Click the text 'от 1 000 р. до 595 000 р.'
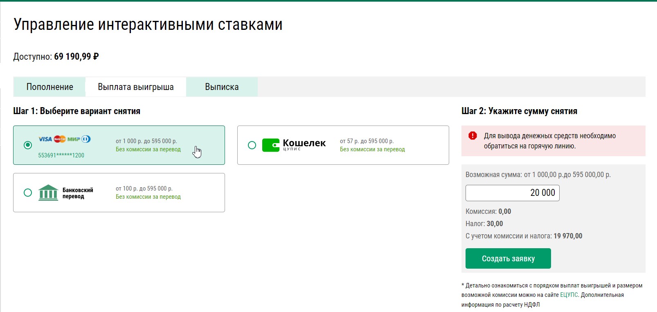 [x=146, y=141]
